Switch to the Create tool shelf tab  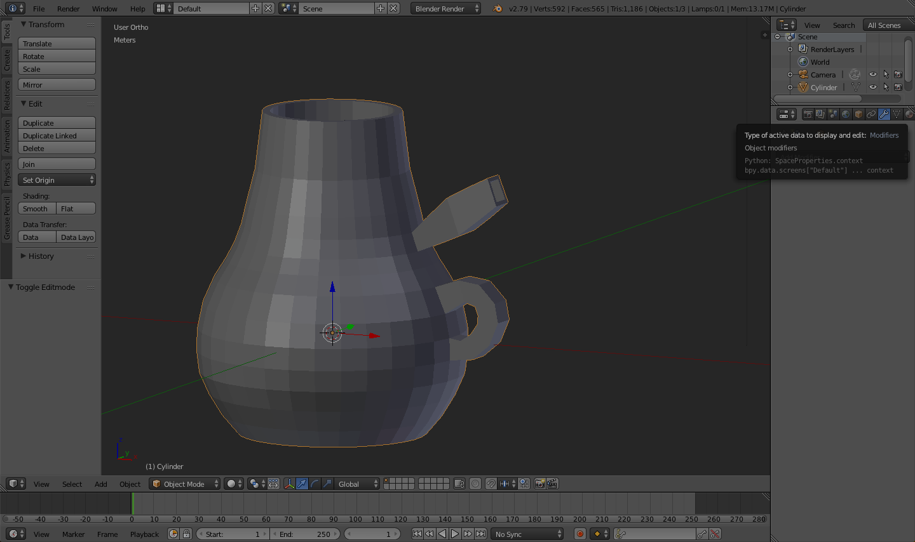(x=6, y=60)
